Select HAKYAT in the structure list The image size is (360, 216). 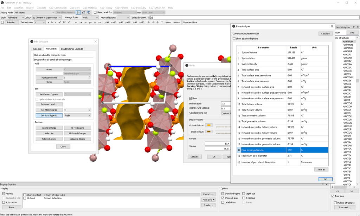click(x=347, y=136)
